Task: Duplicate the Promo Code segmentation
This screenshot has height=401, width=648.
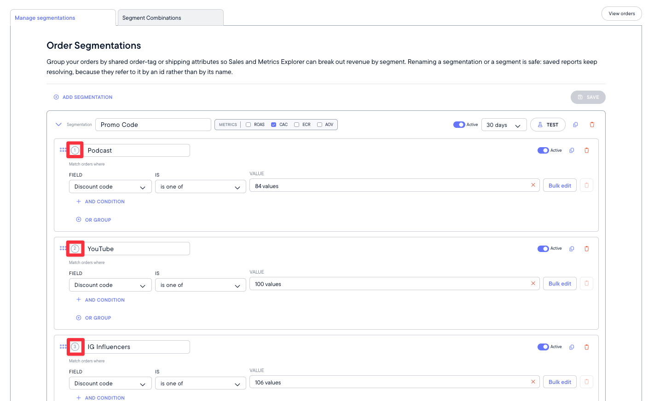Action: (575, 125)
